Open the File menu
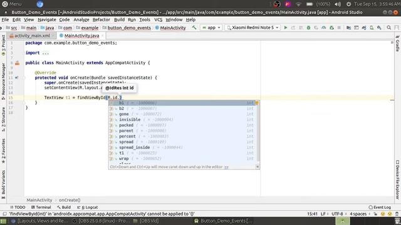 [5, 19]
